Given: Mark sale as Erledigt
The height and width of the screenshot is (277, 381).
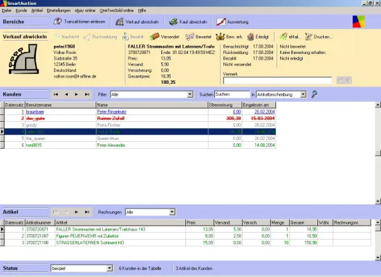Looking at the screenshot, I should tap(258, 37).
